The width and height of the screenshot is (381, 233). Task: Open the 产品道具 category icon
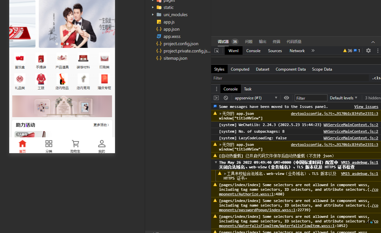coord(62,58)
